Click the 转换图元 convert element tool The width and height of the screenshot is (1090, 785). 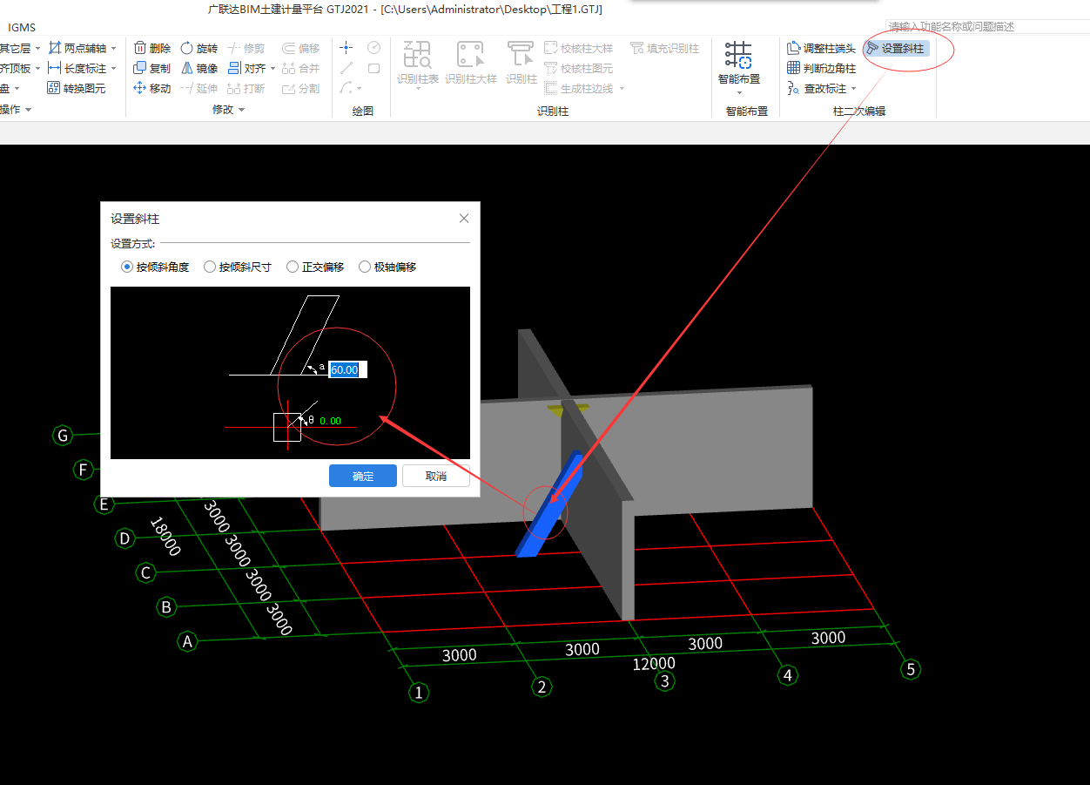[x=77, y=88]
